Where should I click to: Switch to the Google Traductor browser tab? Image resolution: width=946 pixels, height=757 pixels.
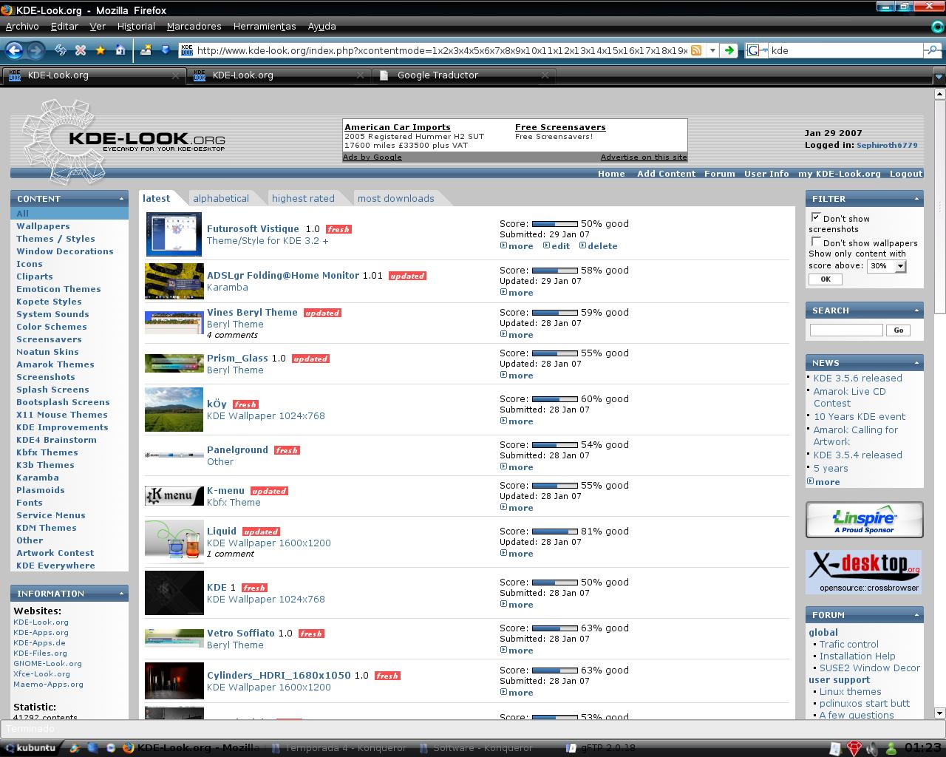click(464, 75)
